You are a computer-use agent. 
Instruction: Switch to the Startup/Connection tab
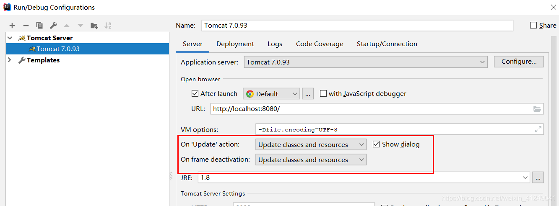(387, 44)
